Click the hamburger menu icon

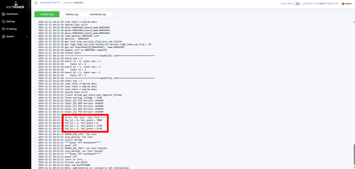point(36,3)
